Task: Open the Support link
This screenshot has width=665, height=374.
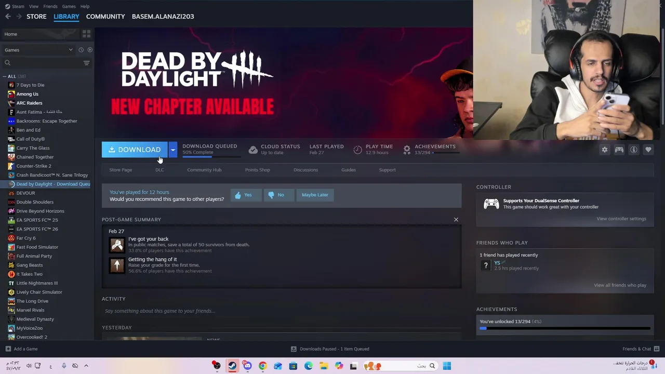Action: [387, 170]
